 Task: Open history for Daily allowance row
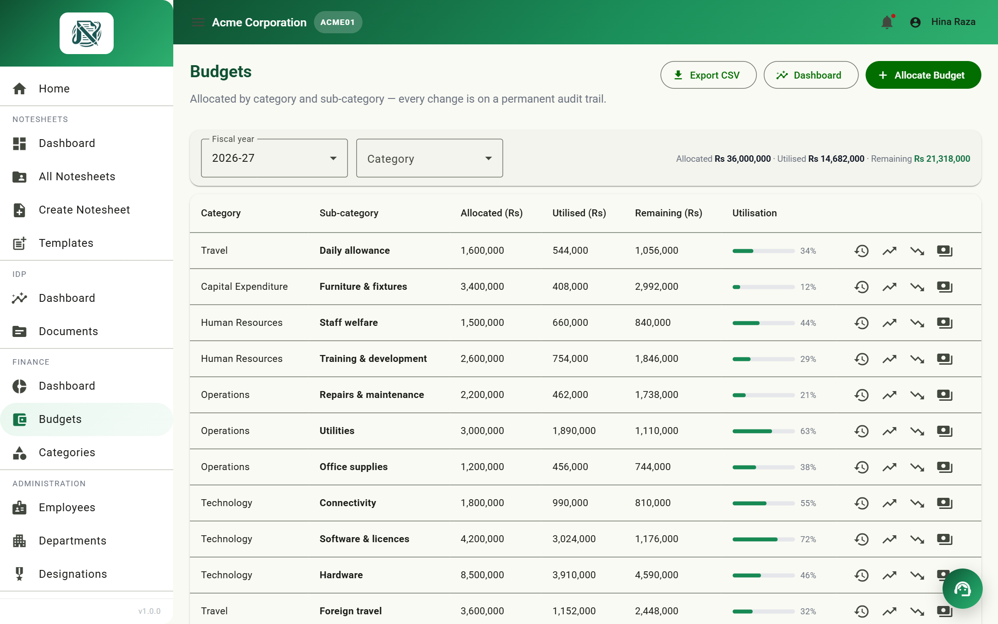[x=861, y=251]
